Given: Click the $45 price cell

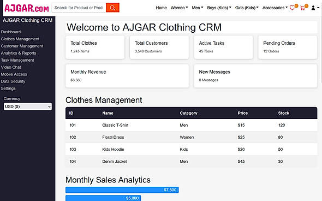Looking at the screenshot, I should pyautogui.click(x=241, y=162).
